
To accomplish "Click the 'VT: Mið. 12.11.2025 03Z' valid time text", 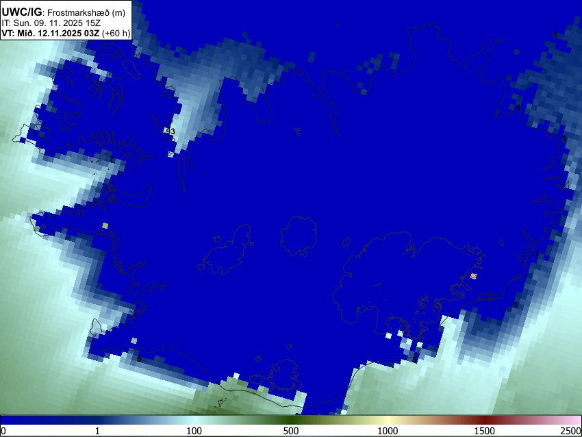I will [51, 33].
